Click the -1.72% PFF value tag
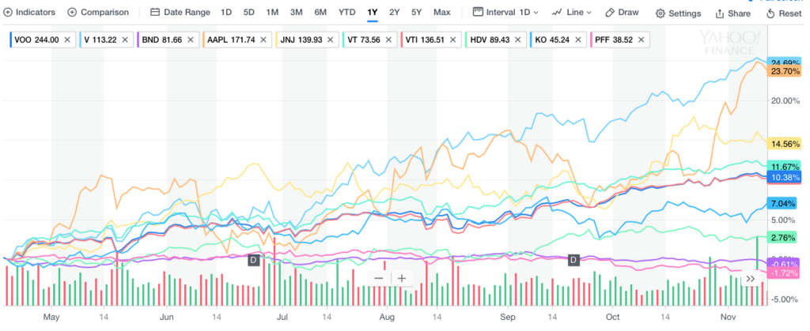The image size is (810, 331). pyautogui.click(x=785, y=273)
